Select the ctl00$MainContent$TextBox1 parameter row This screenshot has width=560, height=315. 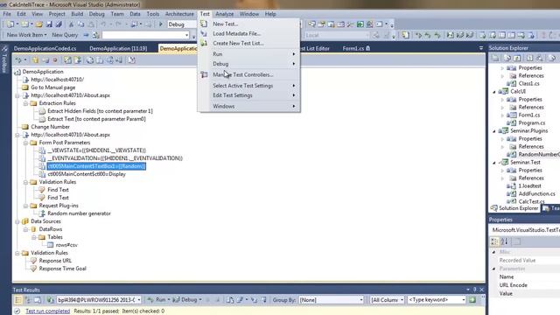pos(96,166)
